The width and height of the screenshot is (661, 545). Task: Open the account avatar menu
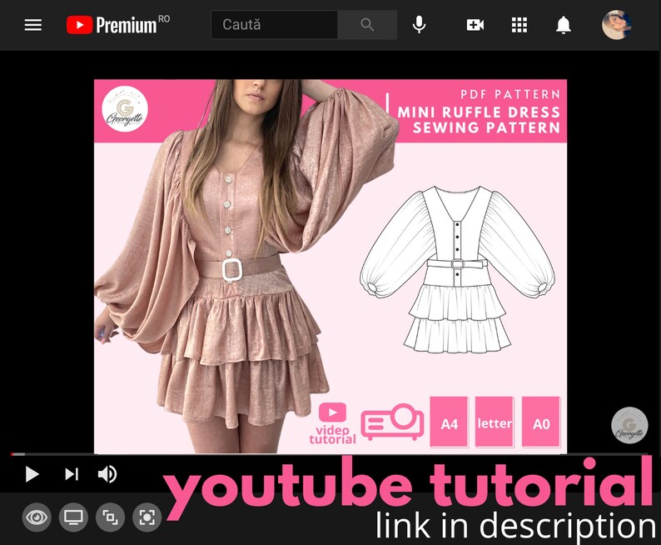tap(617, 25)
